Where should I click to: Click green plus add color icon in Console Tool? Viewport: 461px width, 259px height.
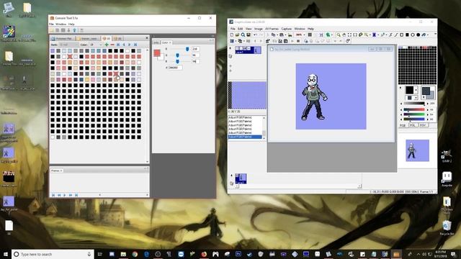(107, 45)
